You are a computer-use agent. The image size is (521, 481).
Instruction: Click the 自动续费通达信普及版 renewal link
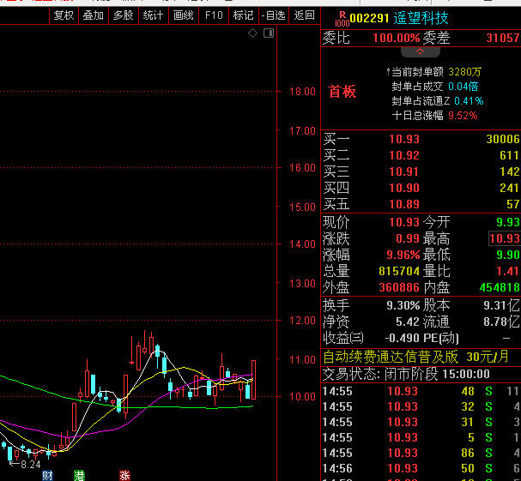[x=391, y=357]
